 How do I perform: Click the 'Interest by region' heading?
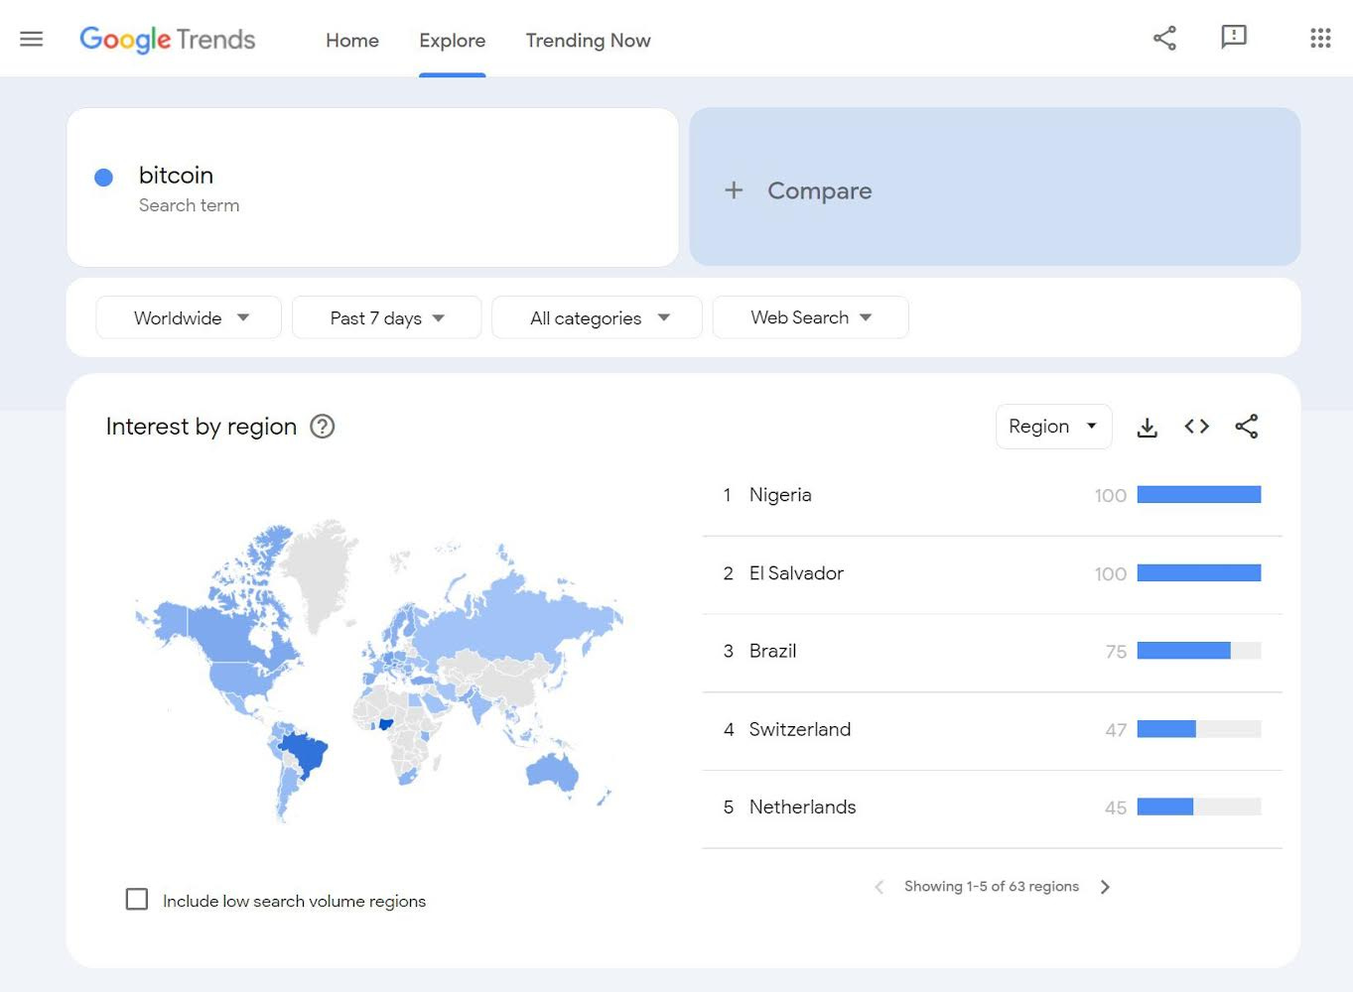tap(202, 427)
